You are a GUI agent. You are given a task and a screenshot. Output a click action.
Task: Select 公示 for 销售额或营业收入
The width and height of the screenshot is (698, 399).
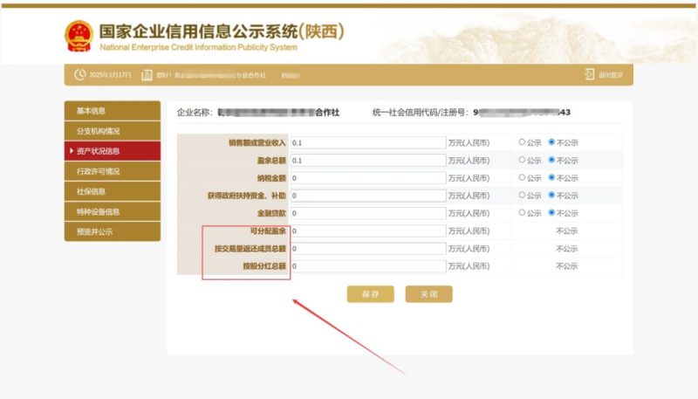click(522, 142)
